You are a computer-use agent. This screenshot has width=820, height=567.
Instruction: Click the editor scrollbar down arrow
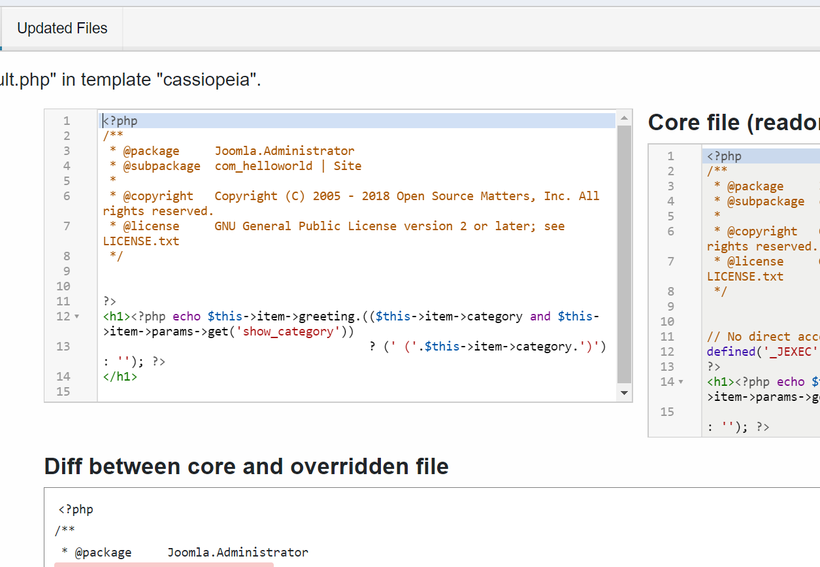(624, 393)
